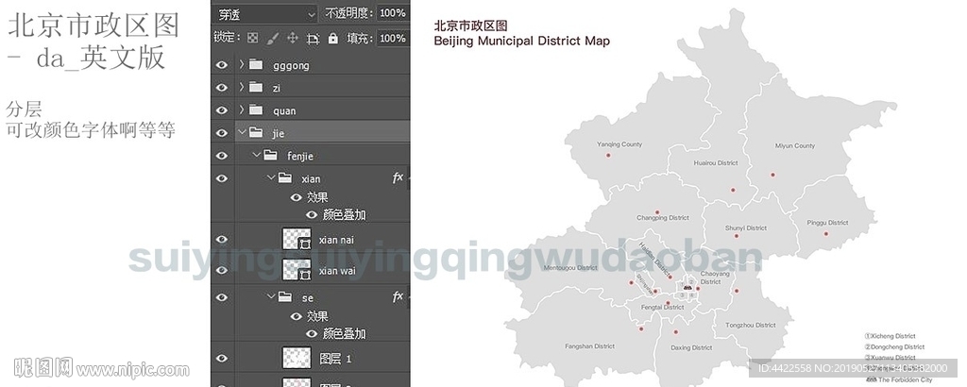Click the lock transparent pixels icon
Viewport: 967px width, 387px height.
(x=252, y=39)
